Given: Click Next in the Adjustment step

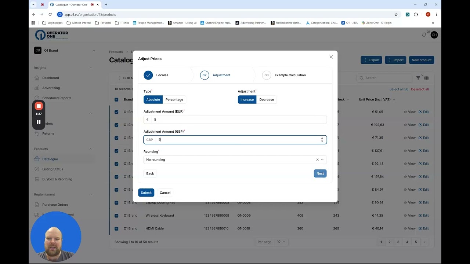Looking at the screenshot, I should tap(320, 173).
